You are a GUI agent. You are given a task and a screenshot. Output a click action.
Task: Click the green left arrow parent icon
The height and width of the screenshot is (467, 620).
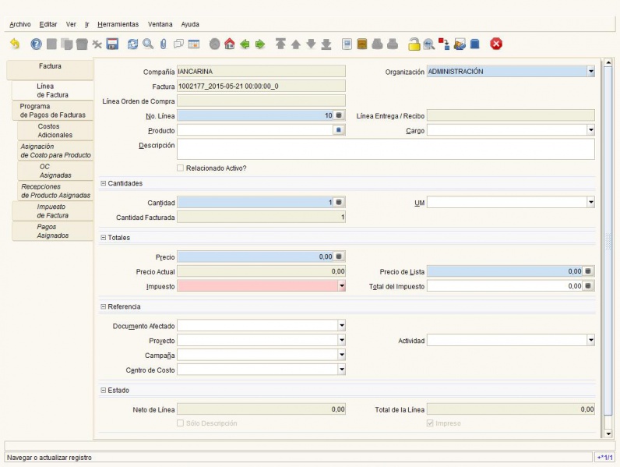point(245,44)
